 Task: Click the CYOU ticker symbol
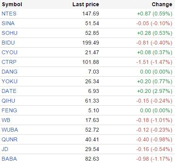point(10,52)
